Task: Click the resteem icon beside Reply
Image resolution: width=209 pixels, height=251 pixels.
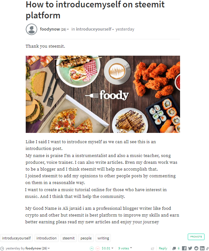Action: pyautogui.click(x=152, y=248)
